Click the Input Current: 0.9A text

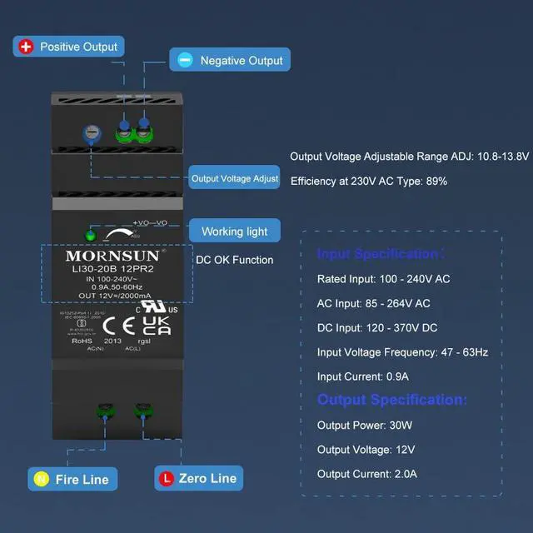[x=363, y=376]
